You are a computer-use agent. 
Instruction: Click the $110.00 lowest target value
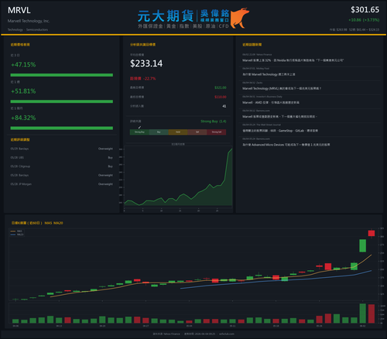coord(221,97)
